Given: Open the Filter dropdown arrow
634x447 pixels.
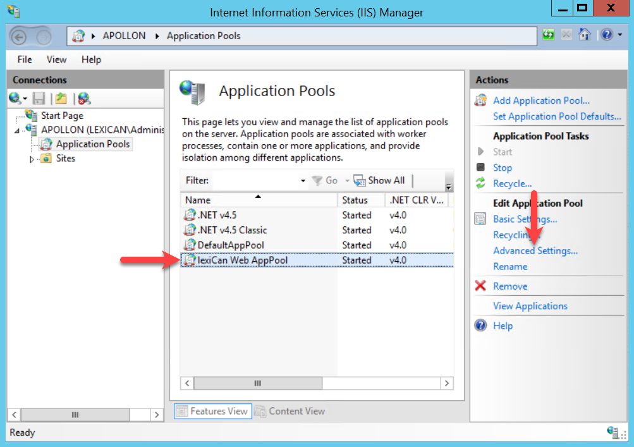Looking at the screenshot, I should tap(303, 181).
